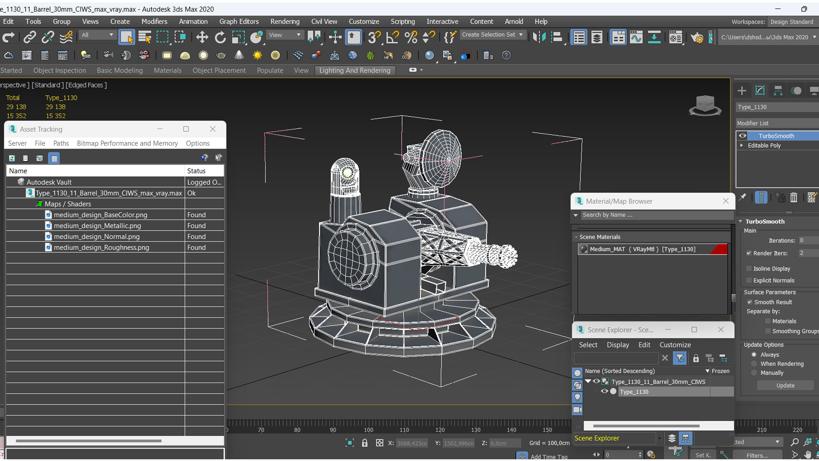Image resolution: width=819 pixels, height=461 pixels.
Task: Collapse Type_1130_11_Barrel_30mm_CIWS tree node
Action: click(588, 381)
